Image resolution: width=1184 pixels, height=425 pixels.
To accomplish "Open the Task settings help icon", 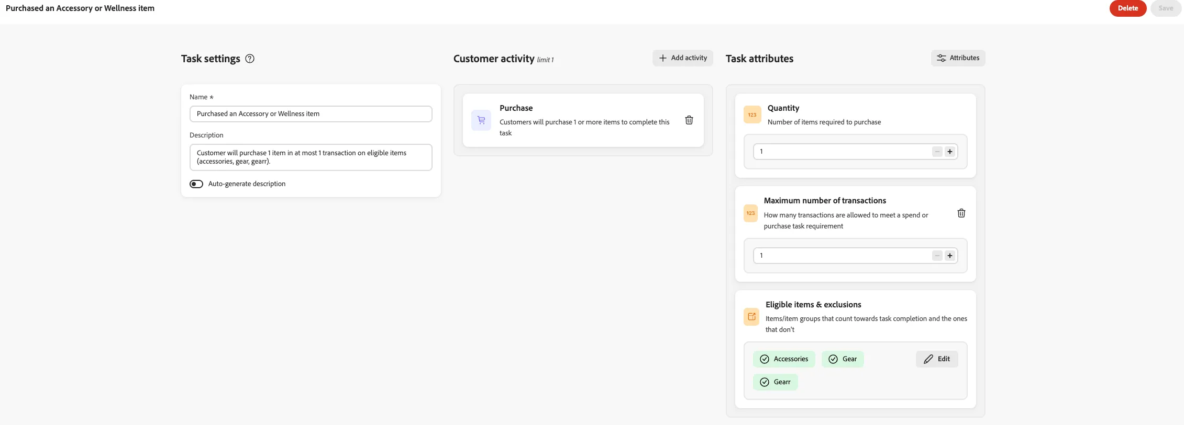I will point(250,59).
